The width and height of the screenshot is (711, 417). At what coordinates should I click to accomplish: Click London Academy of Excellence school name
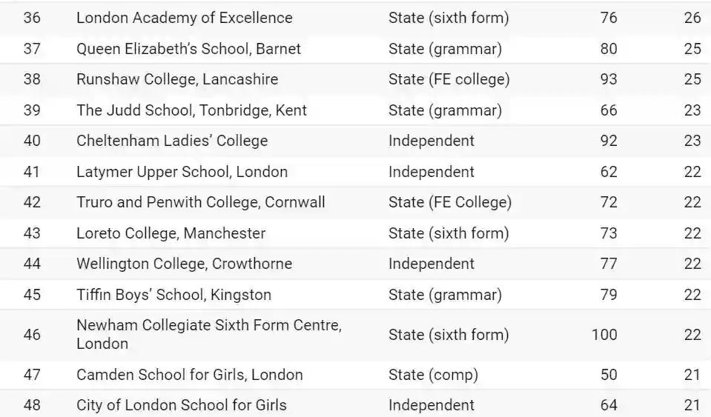coord(184,18)
